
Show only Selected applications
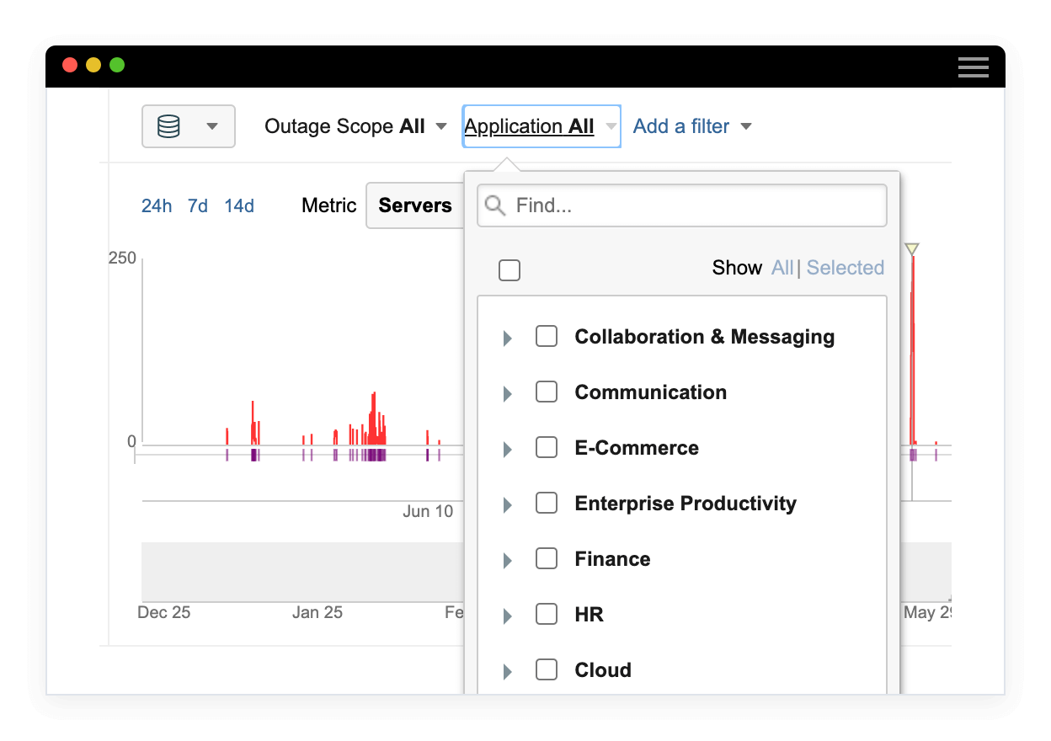click(845, 268)
